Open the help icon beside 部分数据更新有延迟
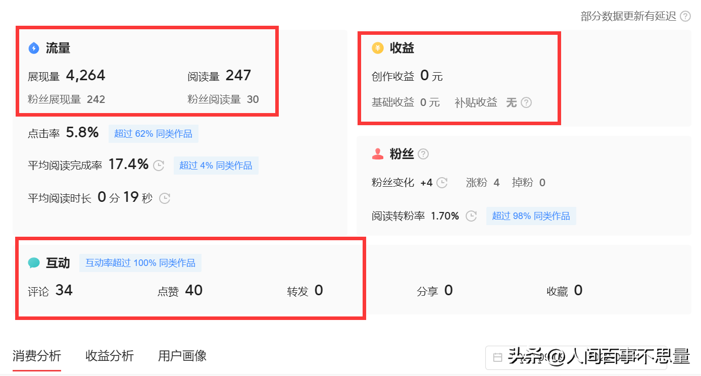Screen dimensions: 701x376 [686, 16]
